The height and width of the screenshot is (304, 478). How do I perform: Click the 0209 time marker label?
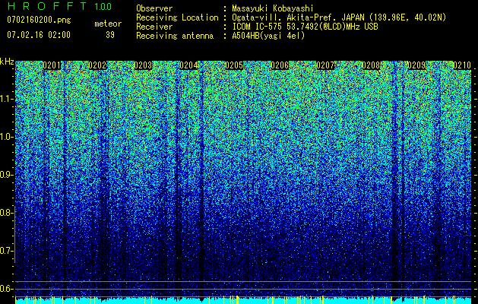point(416,65)
